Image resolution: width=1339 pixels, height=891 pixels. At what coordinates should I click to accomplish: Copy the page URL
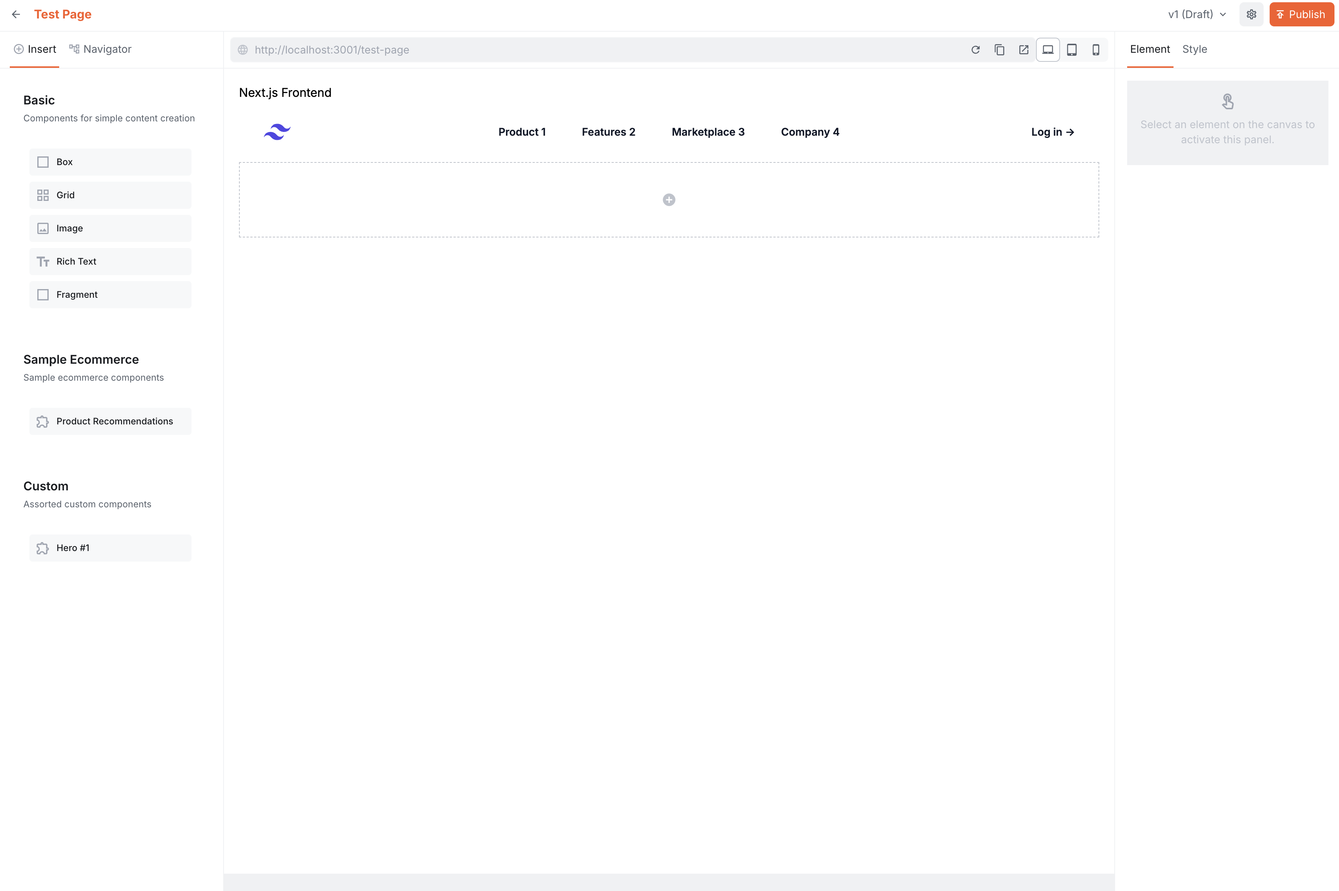tap(1000, 49)
